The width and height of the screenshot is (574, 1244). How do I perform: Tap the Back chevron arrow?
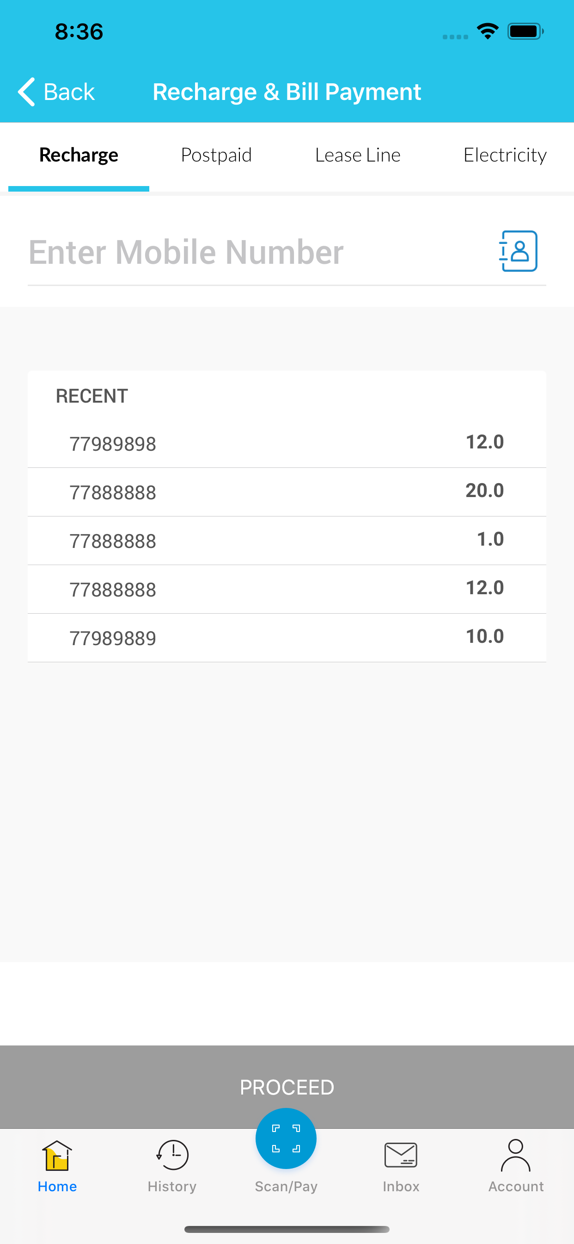26,91
